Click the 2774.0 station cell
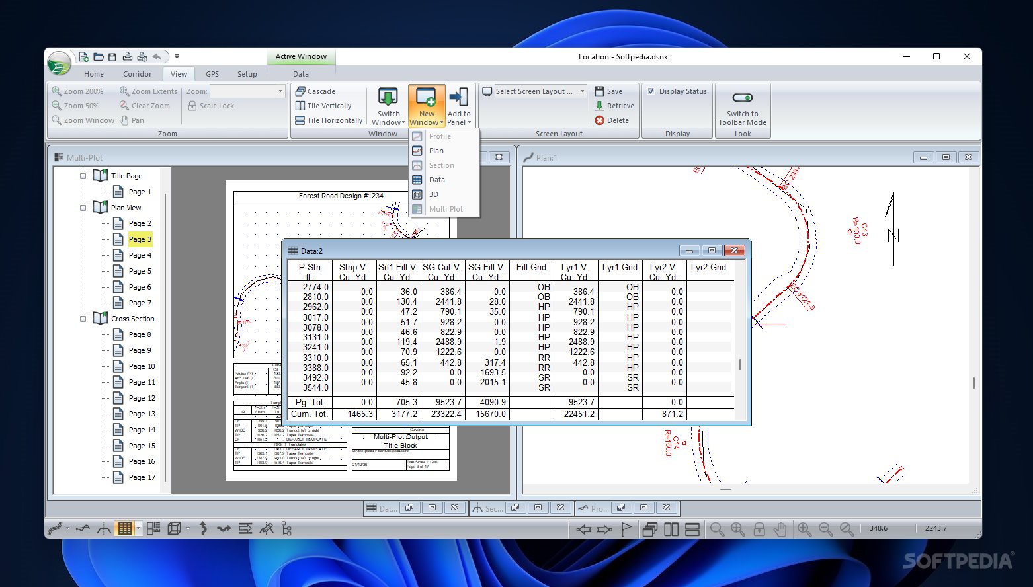This screenshot has width=1033, height=587. pos(315,287)
